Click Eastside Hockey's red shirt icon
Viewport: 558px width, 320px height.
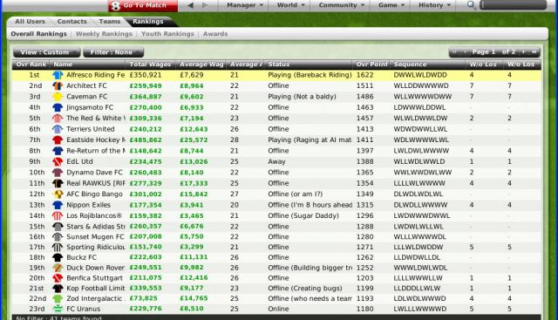coord(58,140)
